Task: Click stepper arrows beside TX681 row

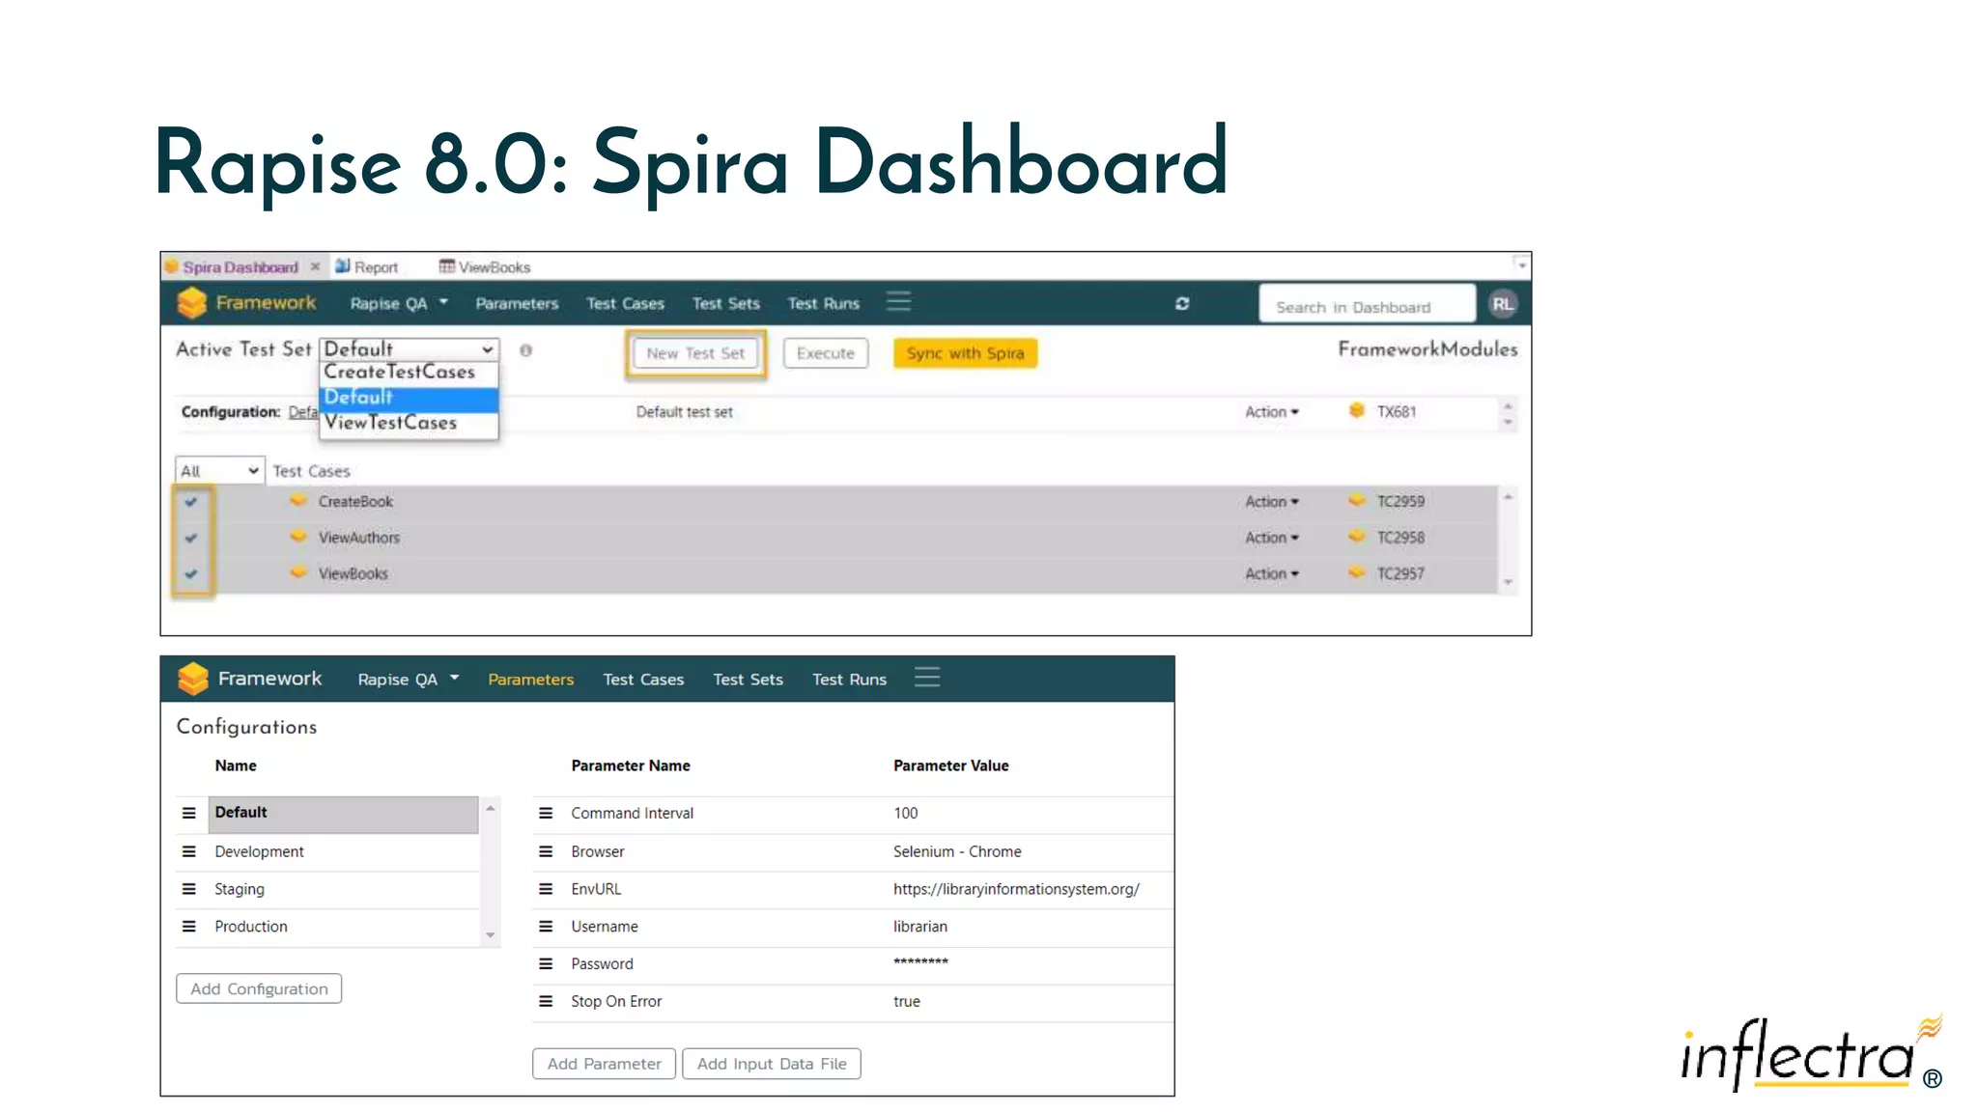Action: pos(1508,413)
